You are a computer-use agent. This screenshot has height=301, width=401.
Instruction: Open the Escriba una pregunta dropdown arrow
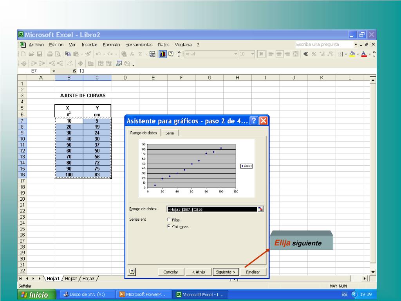(x=356, y=45)
